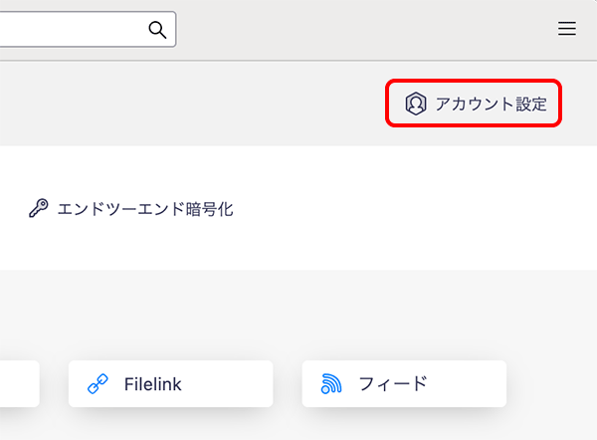Image resolution: width=597 pixels, height=440 pixels.
Task: Select the フィード setup card
Action: point(404,383)
